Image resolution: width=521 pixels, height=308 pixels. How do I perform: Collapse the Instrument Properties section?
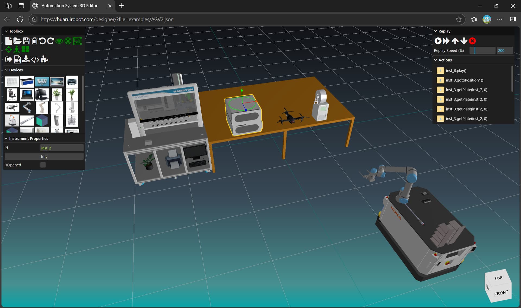tap(6, 139)
